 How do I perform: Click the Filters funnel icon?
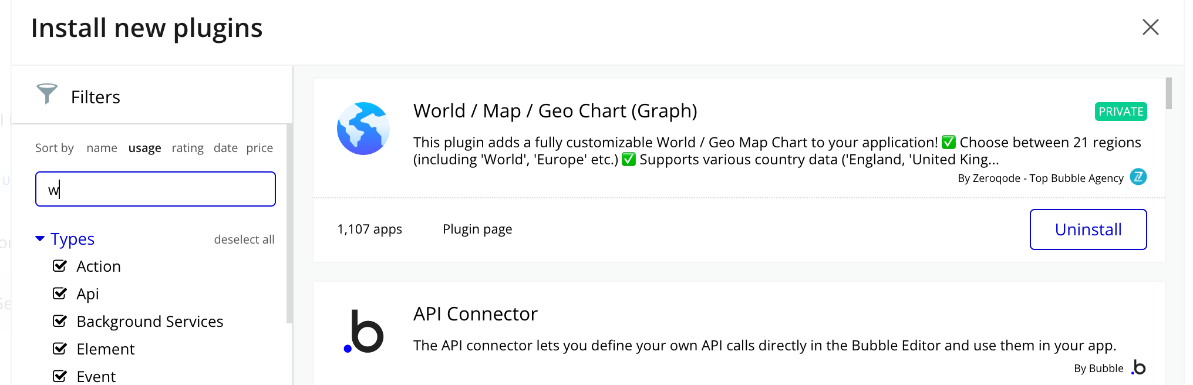pyautogui.click(x=47, y=93)
